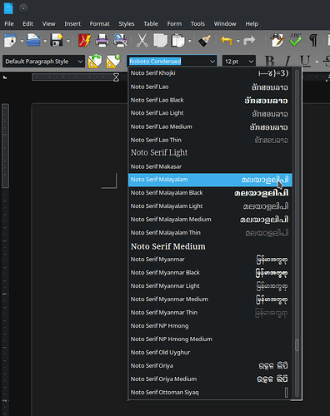Open the Paste options dropdown arrow
330x416 pixels.
[190, 41]
